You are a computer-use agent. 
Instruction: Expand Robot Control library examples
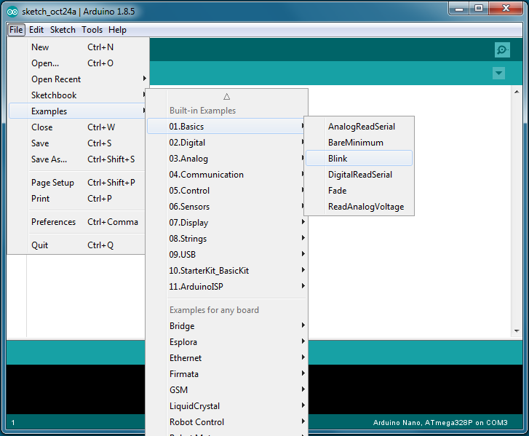227,422
